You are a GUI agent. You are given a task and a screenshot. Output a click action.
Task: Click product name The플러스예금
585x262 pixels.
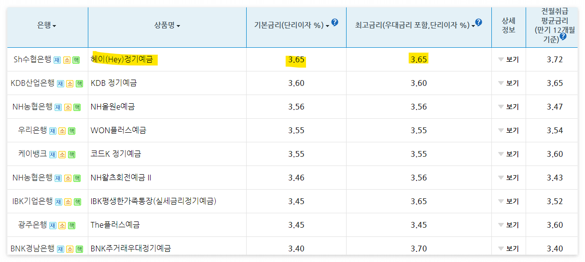tap(115, 225)
